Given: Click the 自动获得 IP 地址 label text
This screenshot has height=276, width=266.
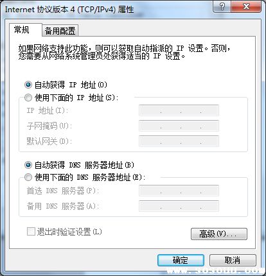Looking at the screenshot, I should click(71, 85).
